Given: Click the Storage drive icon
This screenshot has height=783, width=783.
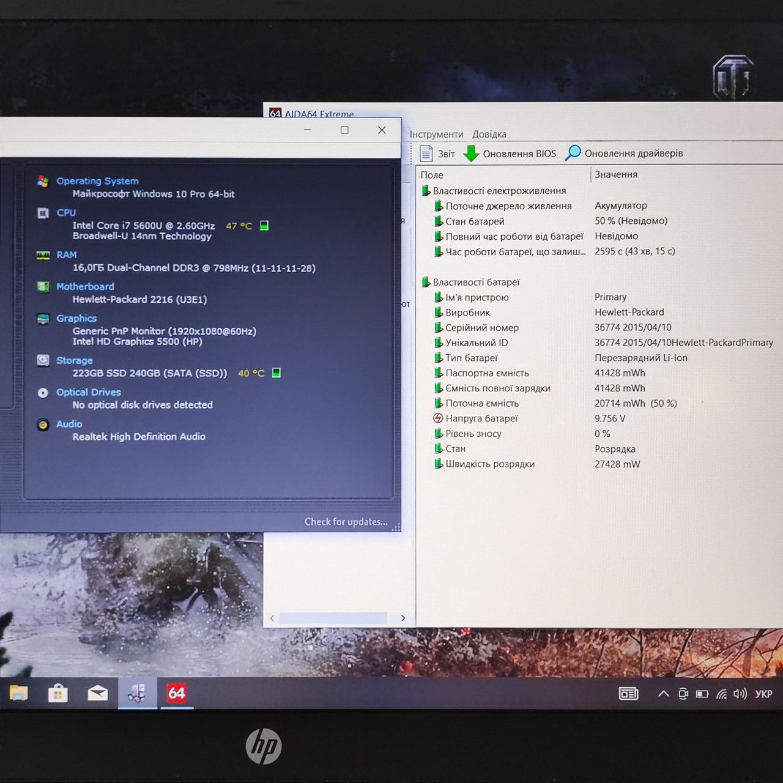Looking at the screenshot, I should 43,360.
